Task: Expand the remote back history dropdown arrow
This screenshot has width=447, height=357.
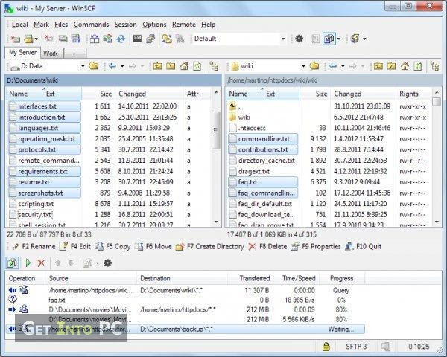Action: point(343,67)
